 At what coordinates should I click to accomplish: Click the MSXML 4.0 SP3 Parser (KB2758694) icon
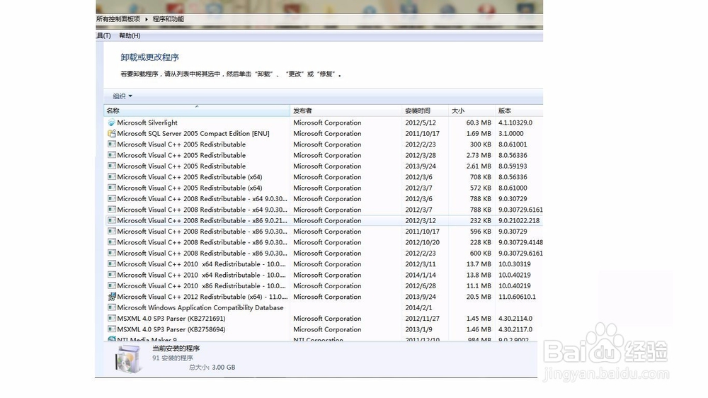coord(112,329)
